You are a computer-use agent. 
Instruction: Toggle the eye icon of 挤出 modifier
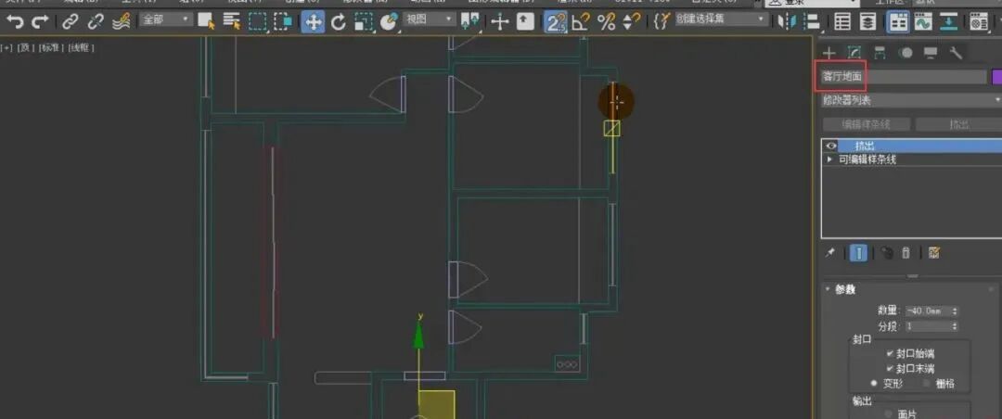pos(831,146)
